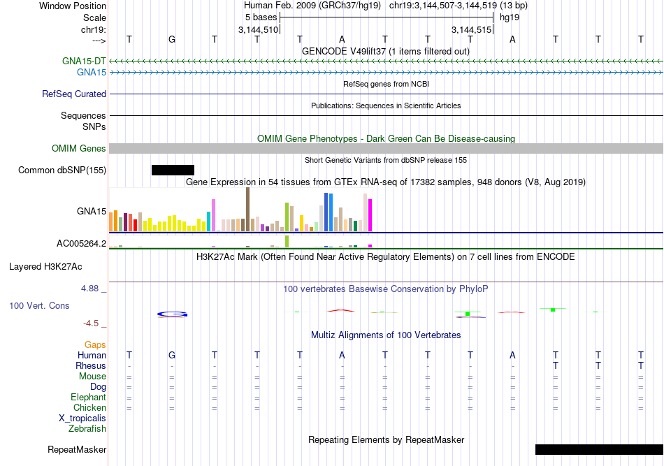This screenshot has height=466, width=664.
Task: Click the 4.88 PhyloP upper scale value
Action: pos(89,289)
